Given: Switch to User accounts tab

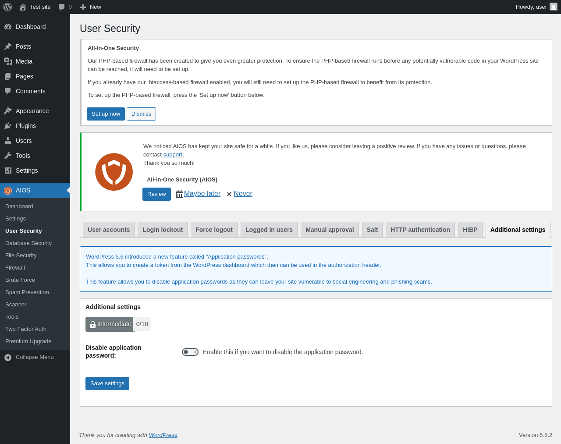Looking at the screenshot, I should tap(109, 230).
